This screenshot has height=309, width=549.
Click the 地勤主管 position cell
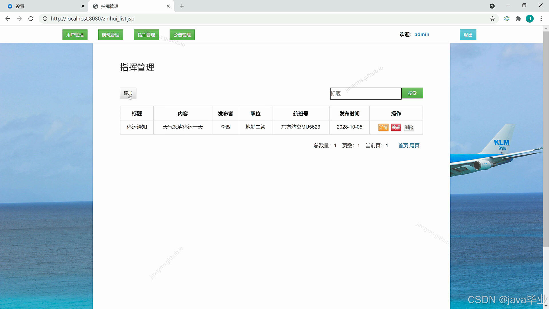pyautogui.click(x=256, y=127)
